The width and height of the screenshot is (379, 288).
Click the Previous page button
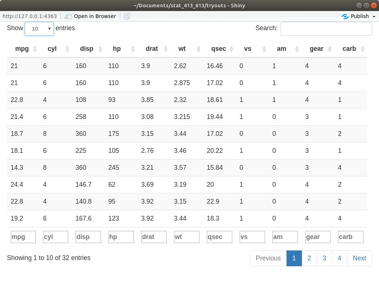pos(268,258)
